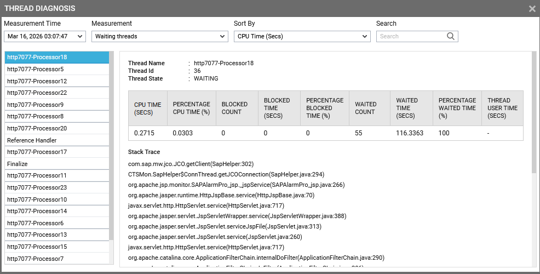Expand the Measurement dropdown showing Waiting threads
Image resolution: width=540 pixels, height=274 pixels.
pos(159,36)
